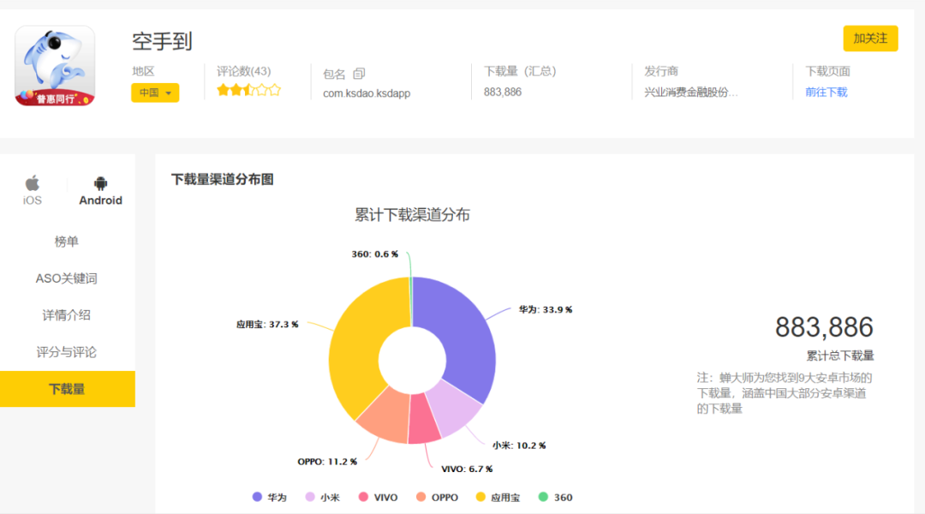Click the 应用宝: 37.3 % chart label

click(x=267, y=324)
